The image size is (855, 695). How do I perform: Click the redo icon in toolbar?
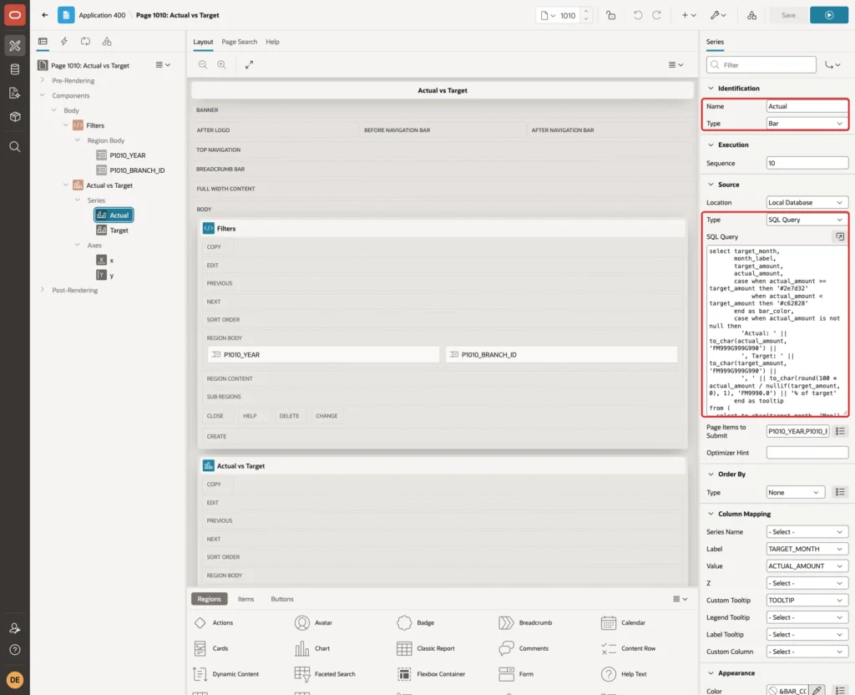coord(656,15)
